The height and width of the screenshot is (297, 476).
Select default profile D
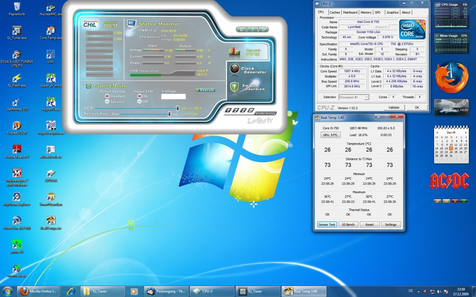pyautogui.click(x=251, y=110)
